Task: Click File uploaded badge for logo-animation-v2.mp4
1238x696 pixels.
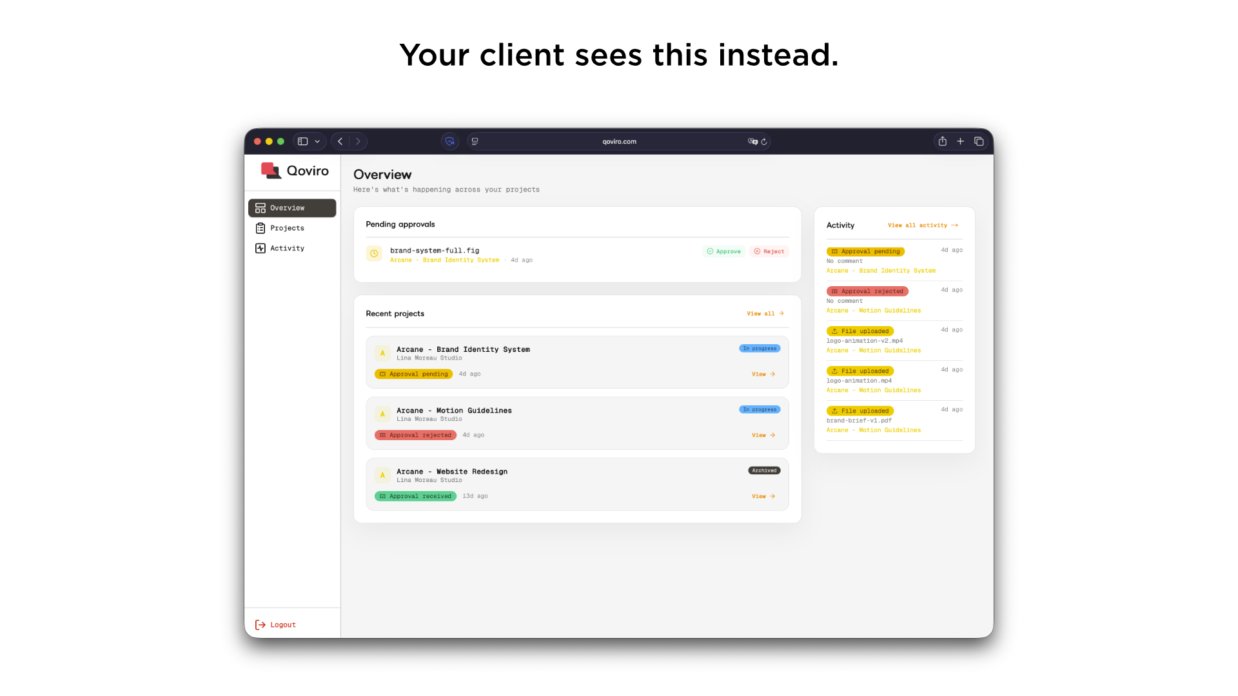Action: click(x=860, y=331)
